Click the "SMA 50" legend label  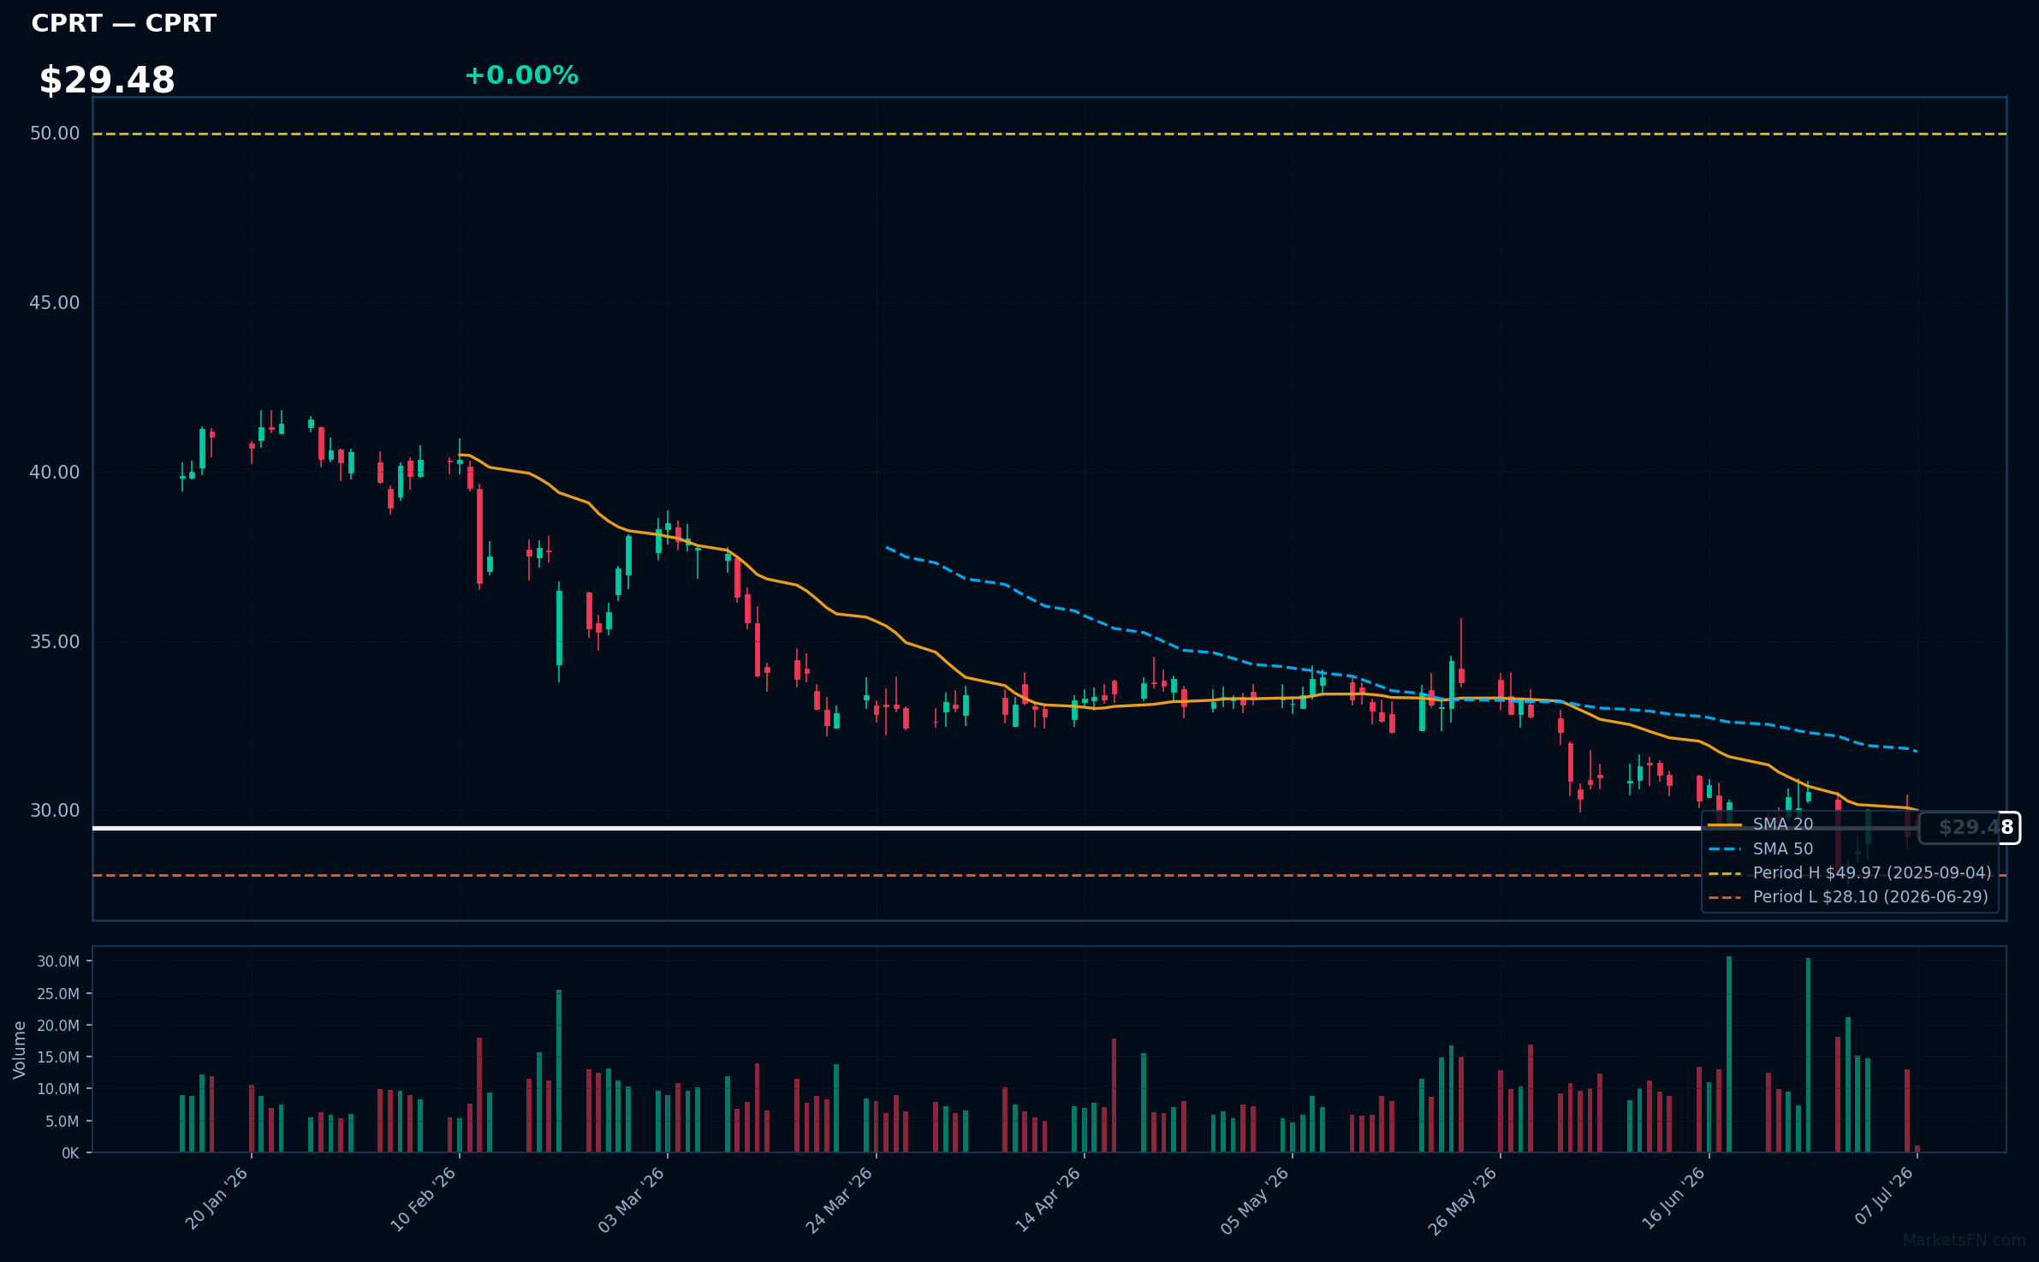pos(1783,849)
